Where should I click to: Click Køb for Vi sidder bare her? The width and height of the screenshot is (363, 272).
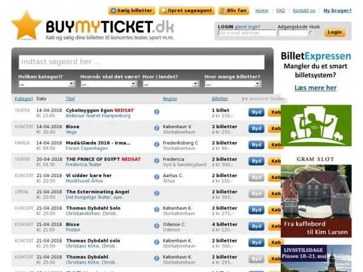pyautogui.click(x=275, y=177)
